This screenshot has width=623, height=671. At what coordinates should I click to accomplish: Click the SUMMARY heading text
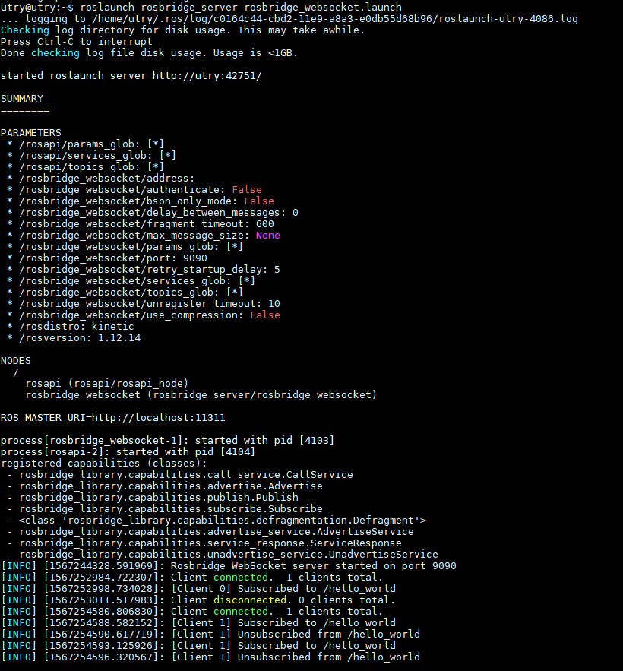[21, 98]
